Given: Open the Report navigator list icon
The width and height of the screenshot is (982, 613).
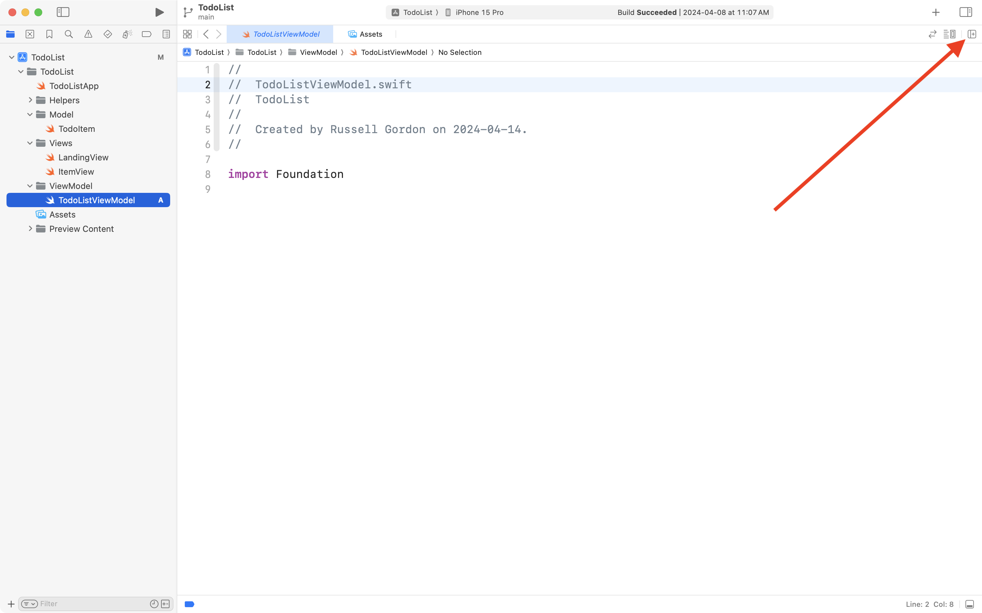Looking at the screenshot, I should [x=166, y=34].
